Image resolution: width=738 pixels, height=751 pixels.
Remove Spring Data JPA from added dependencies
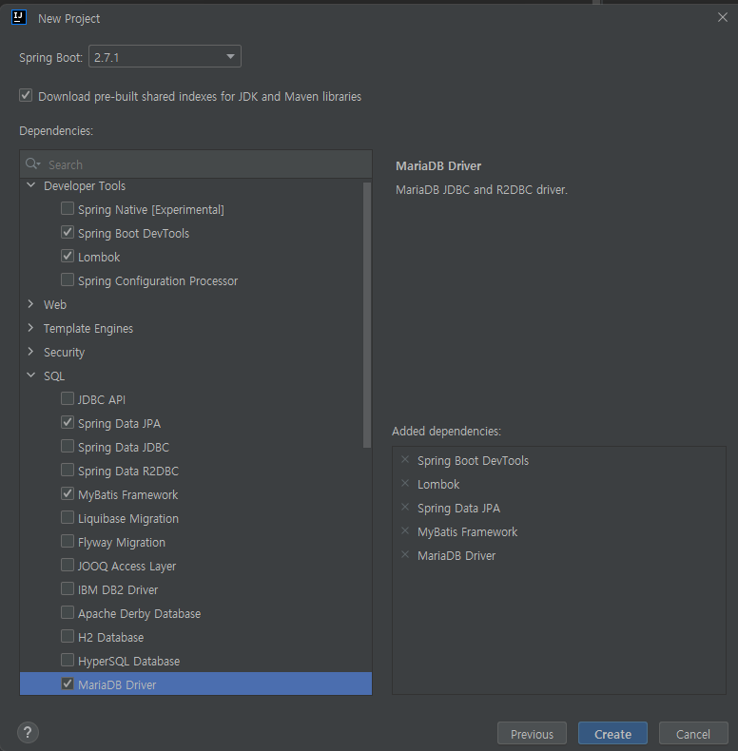pyautogui.click(x=405, y=508)
